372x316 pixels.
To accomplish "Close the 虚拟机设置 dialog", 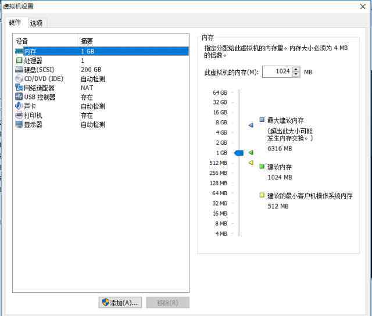I will [363, 6].
